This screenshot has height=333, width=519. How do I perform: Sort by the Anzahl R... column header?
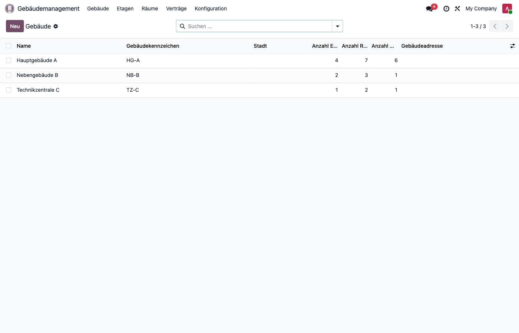click(x=355, y=46)
